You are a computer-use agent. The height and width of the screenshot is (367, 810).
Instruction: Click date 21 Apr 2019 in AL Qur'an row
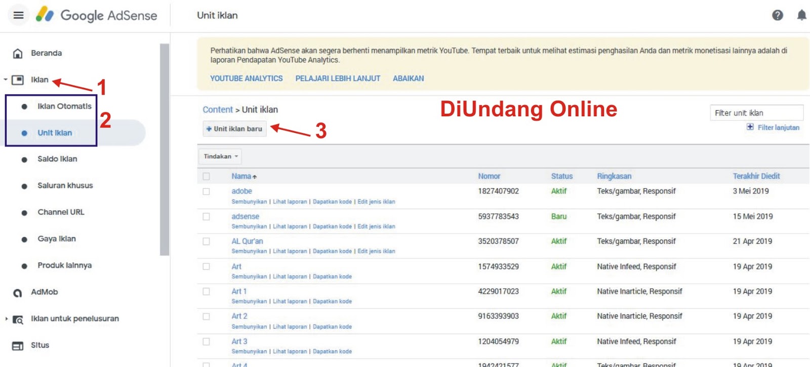point(752,241)
